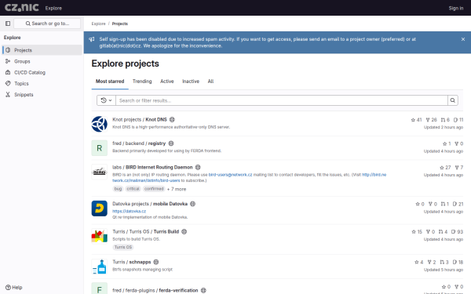Open the registry project R avatar
This screenshot has width=471, height=294.
tap(100, 148)
